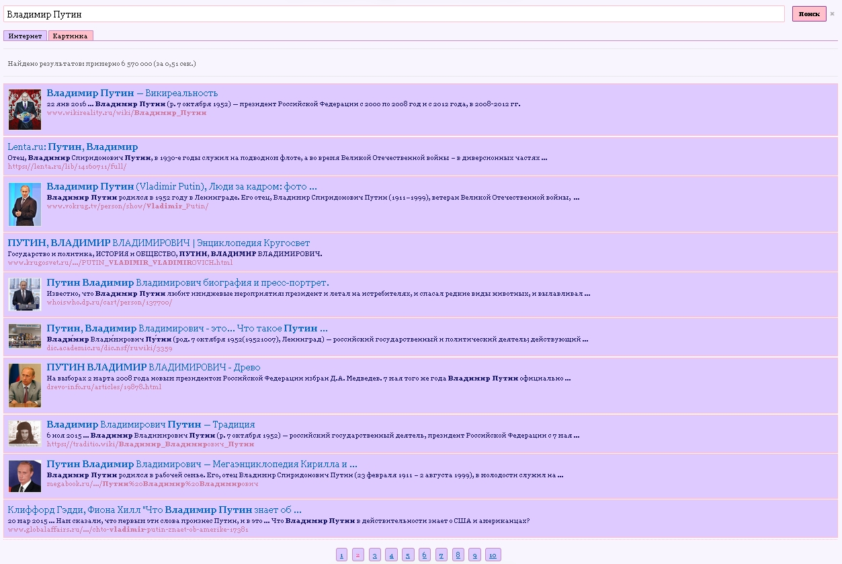Click the Традиция result thumbnail
The height and width of the screenshot is (564, 842).
click(25, 434)
